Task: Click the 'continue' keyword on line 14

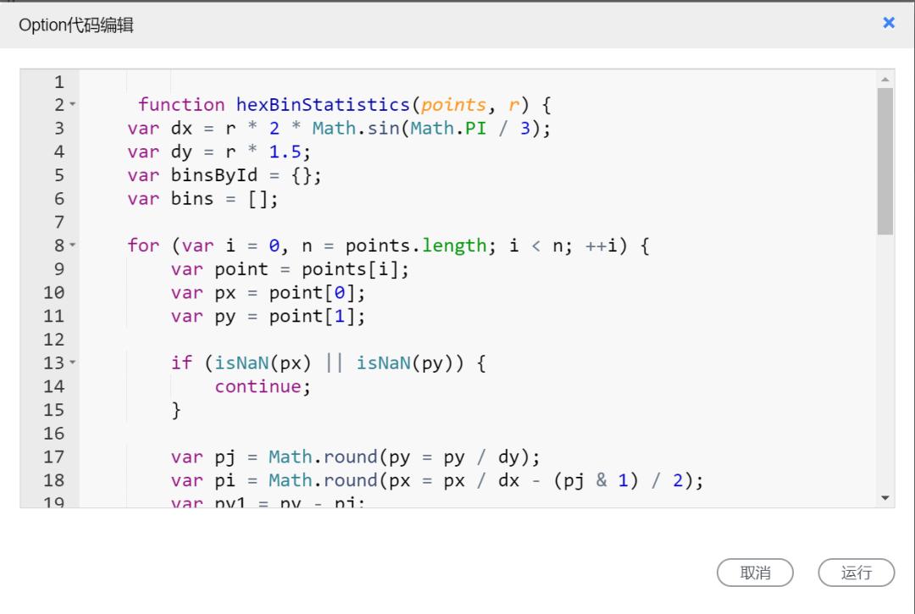Action: tap(258, 386)
